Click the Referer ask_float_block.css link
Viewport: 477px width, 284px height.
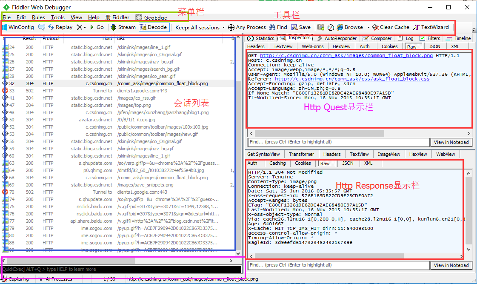352,79
